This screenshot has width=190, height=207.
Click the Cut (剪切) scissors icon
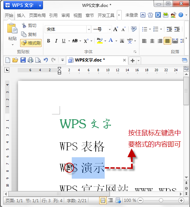pos(24,25)
